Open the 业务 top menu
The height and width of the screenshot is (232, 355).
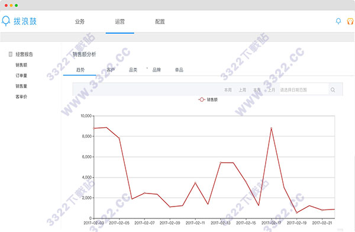[x=80, y=21]
